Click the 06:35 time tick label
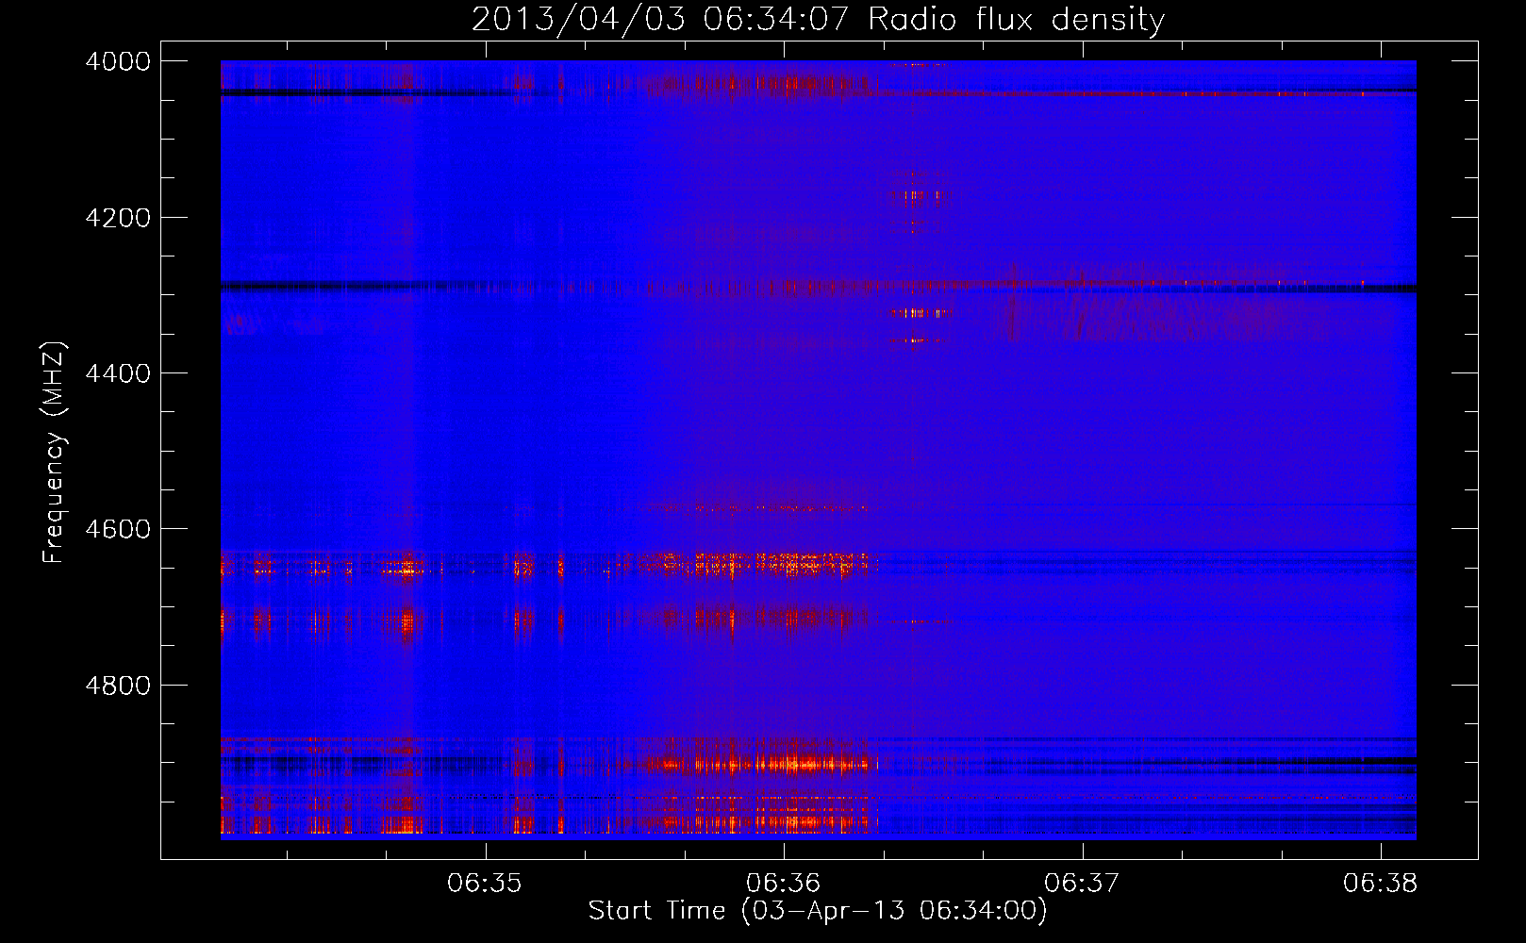1526x943 pixels. coord(485,884)
